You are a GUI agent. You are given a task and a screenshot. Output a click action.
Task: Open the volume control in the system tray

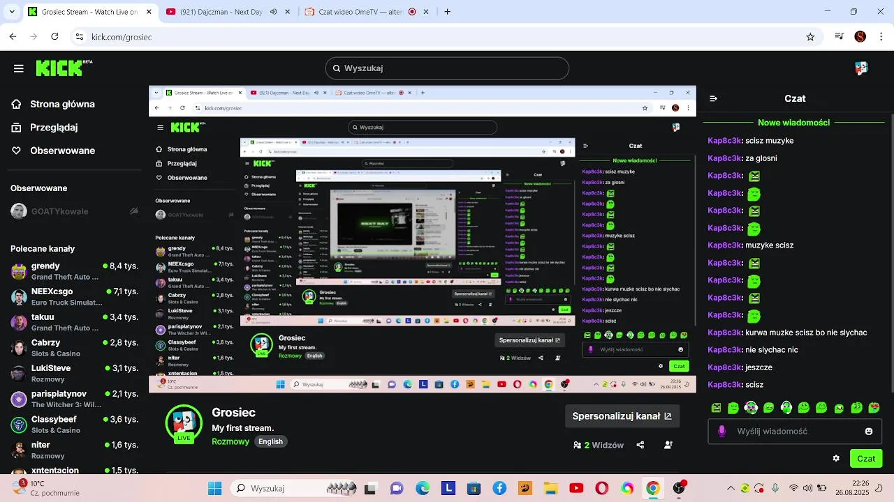point(808,488)
